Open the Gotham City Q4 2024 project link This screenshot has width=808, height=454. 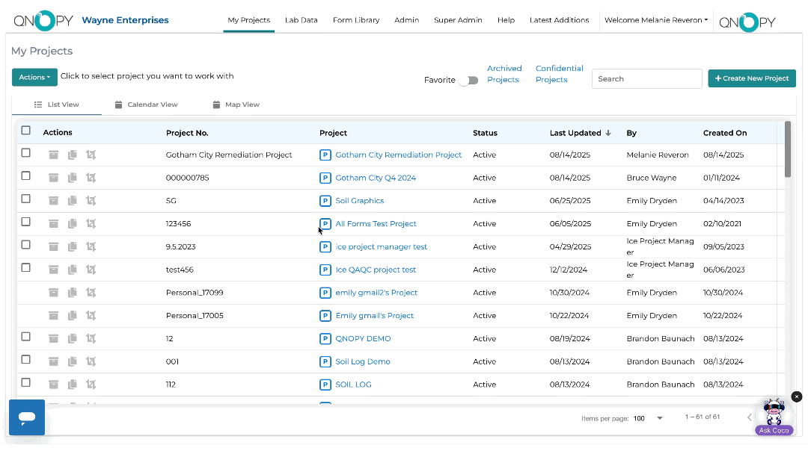(x=376, y=178)
